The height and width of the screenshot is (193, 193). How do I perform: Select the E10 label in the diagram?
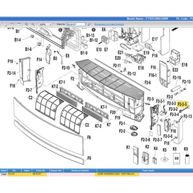tap(99, 50)
